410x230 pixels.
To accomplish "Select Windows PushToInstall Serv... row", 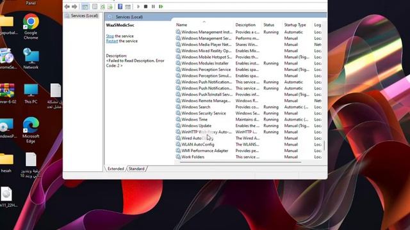I will point(248,95).
